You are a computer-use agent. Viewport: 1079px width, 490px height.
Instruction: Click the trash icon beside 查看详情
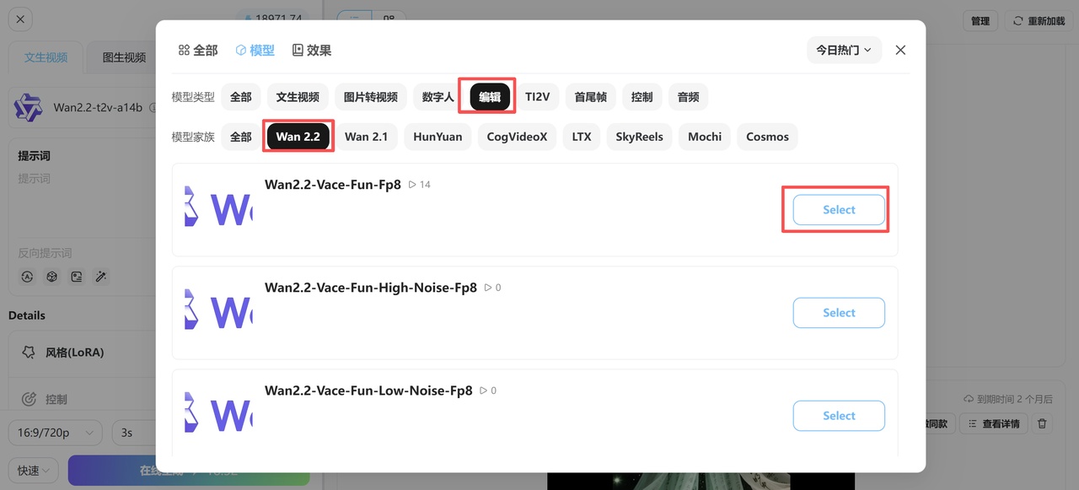(x=1042, y=423)
